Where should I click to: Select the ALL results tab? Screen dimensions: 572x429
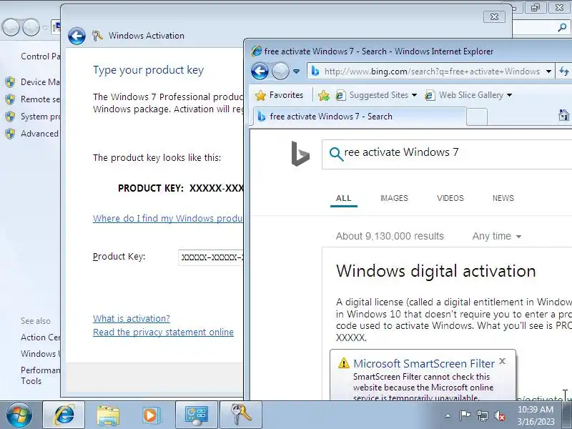344,199
